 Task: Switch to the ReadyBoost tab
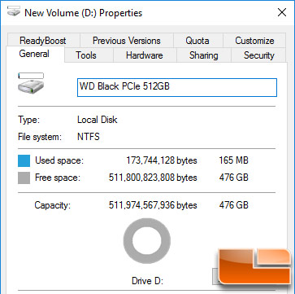pyautogui.click(x=43, y=41)
